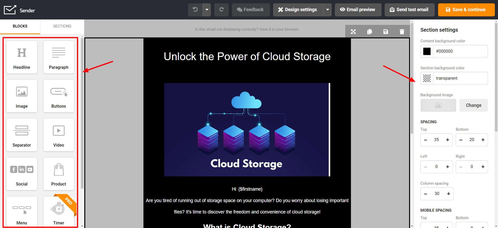Save the section with the disk icon
Screen dimensions: 498x228
coord(386,32)
